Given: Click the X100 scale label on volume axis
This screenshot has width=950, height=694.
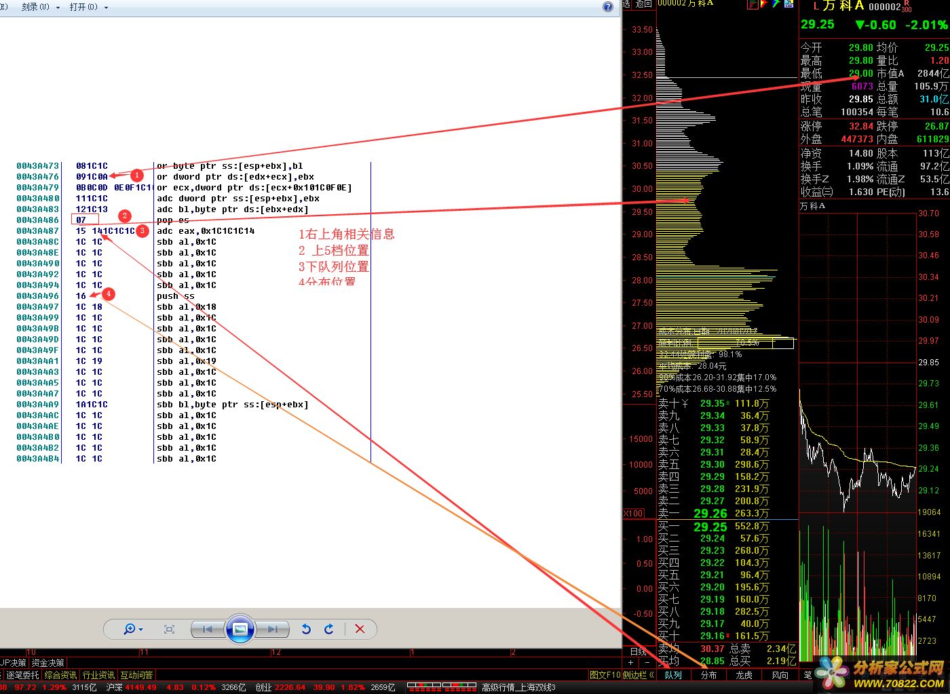Looking at the screenshot, I should click(x=633, y=513).
